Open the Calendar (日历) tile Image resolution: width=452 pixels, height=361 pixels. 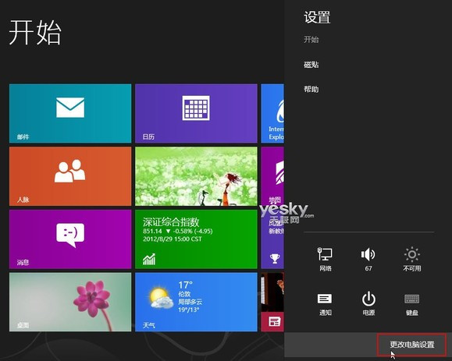tap(196, 113)
